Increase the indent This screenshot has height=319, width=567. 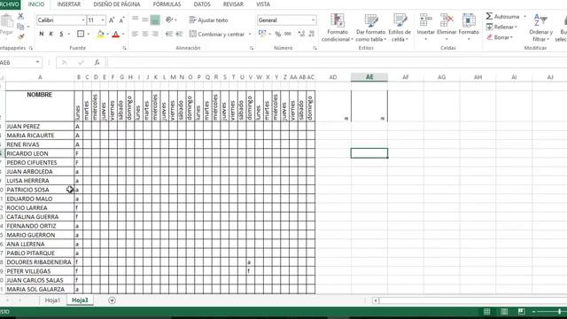click(179, 34)
